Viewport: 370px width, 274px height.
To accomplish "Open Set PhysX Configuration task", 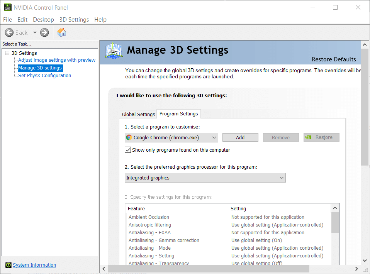I will point(44,76).
